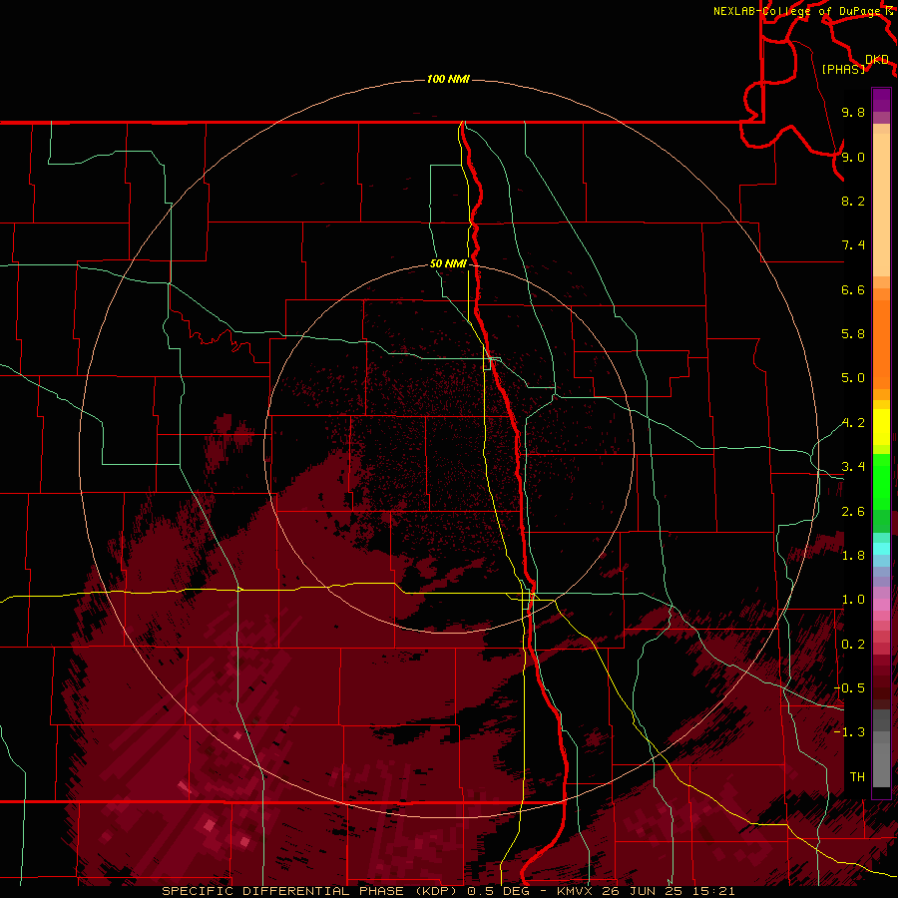Click the -0.5 value on color scale

coord(850,688)
